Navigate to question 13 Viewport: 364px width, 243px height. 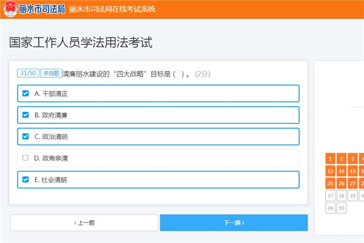coord(330,171)
